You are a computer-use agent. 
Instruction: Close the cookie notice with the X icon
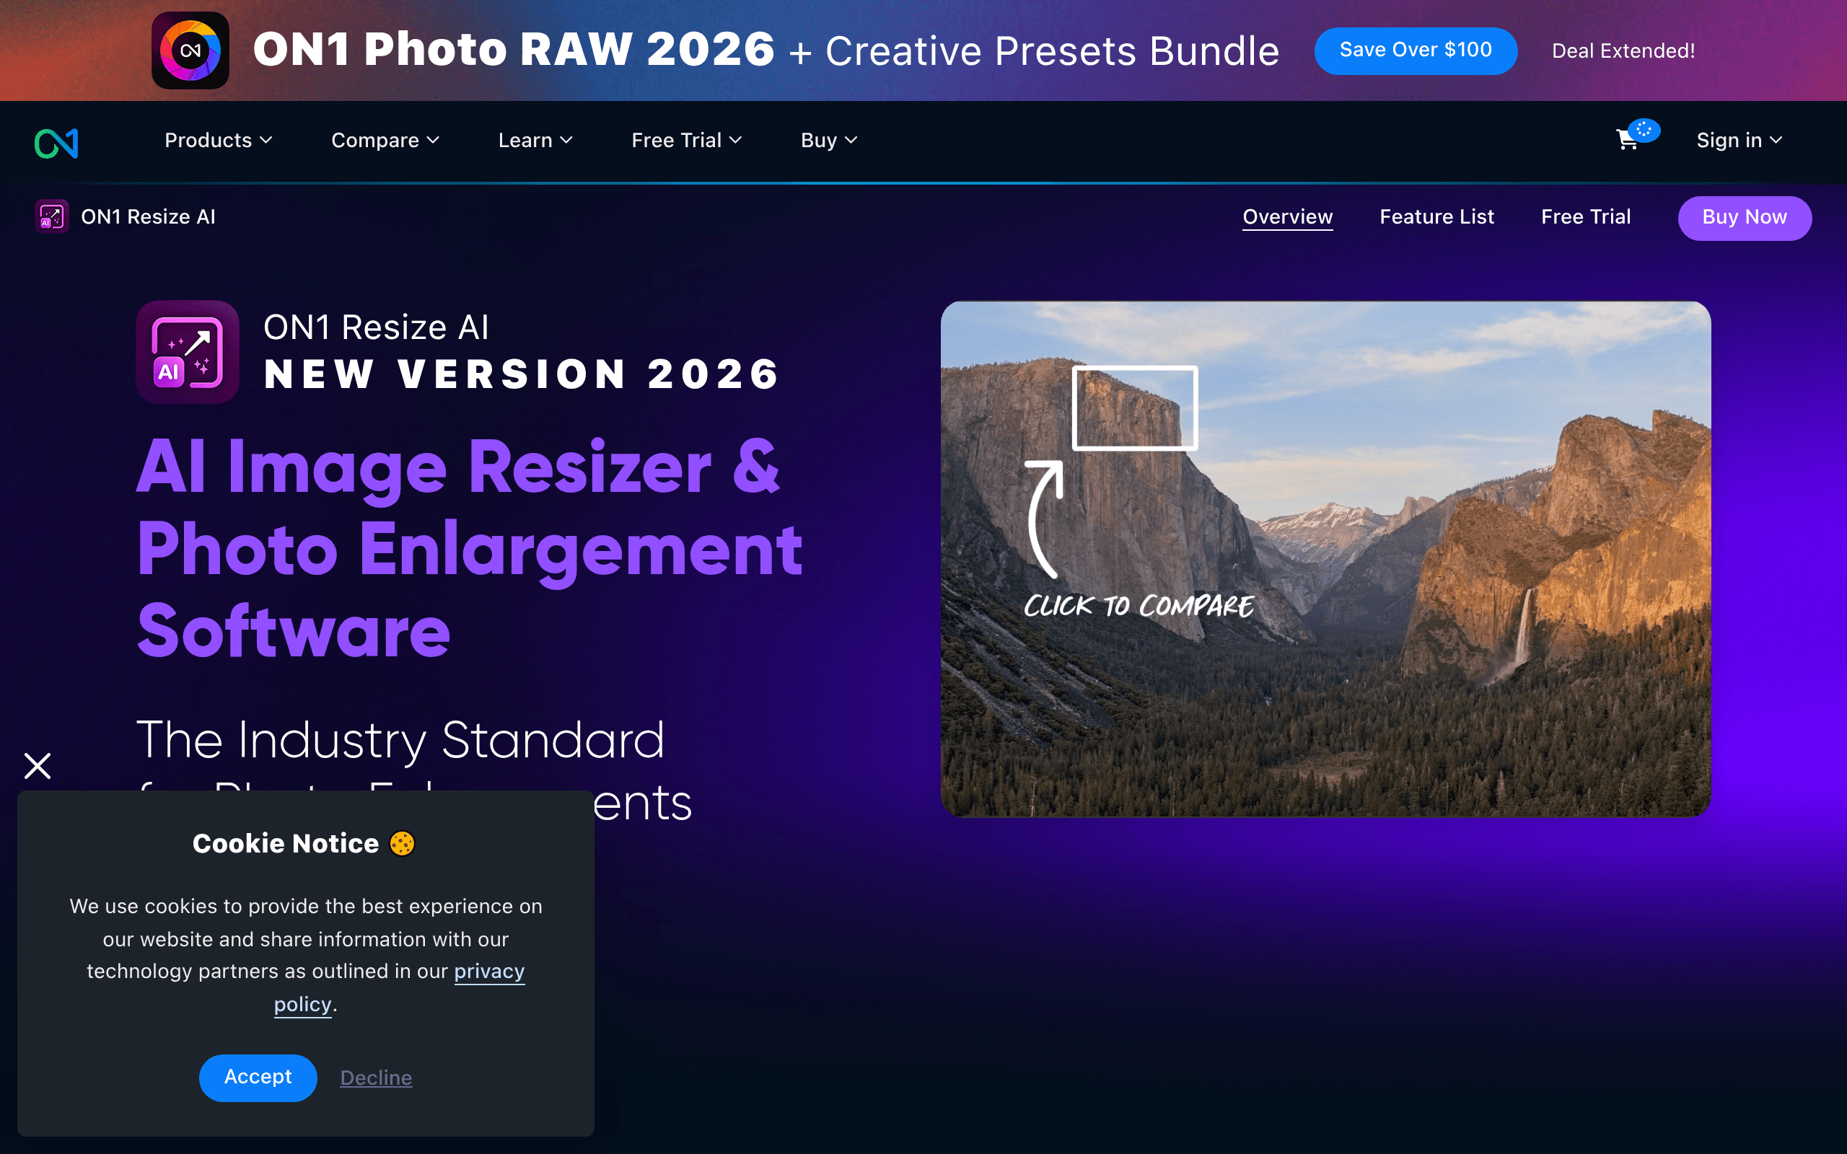click(38, 765)
